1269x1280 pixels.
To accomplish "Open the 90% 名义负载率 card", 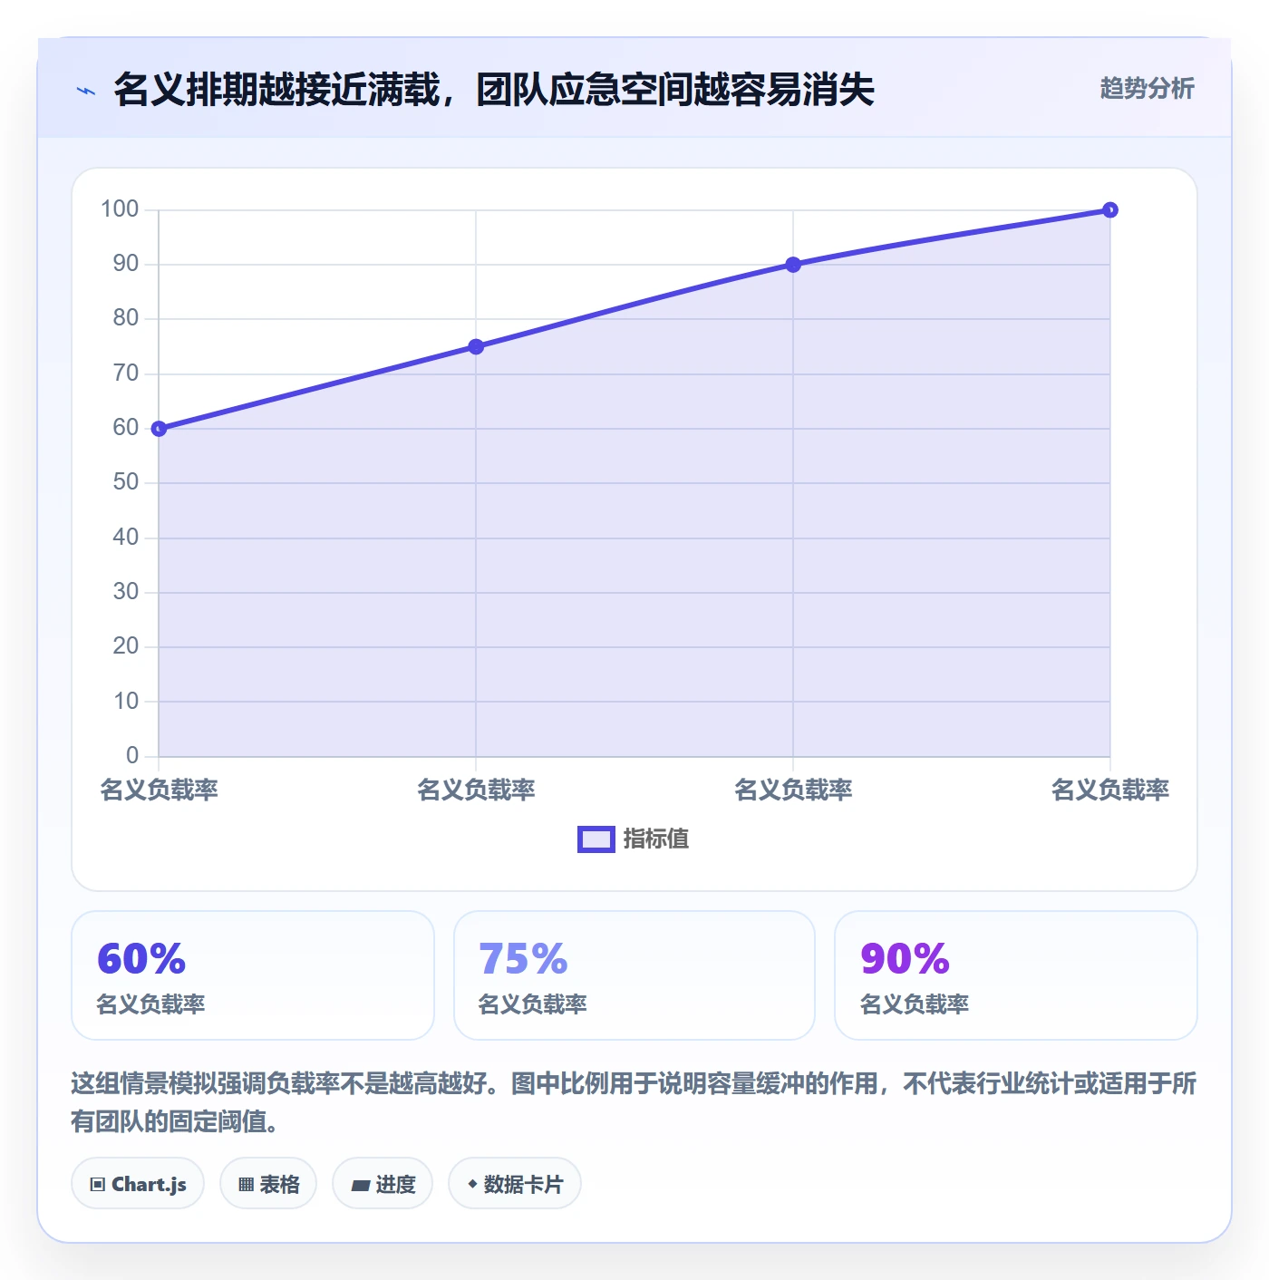I will click(x=1016, y=975).
